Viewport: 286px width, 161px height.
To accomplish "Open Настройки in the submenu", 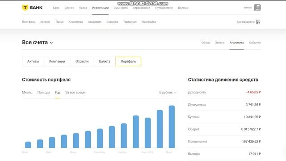I will [149, 22].
